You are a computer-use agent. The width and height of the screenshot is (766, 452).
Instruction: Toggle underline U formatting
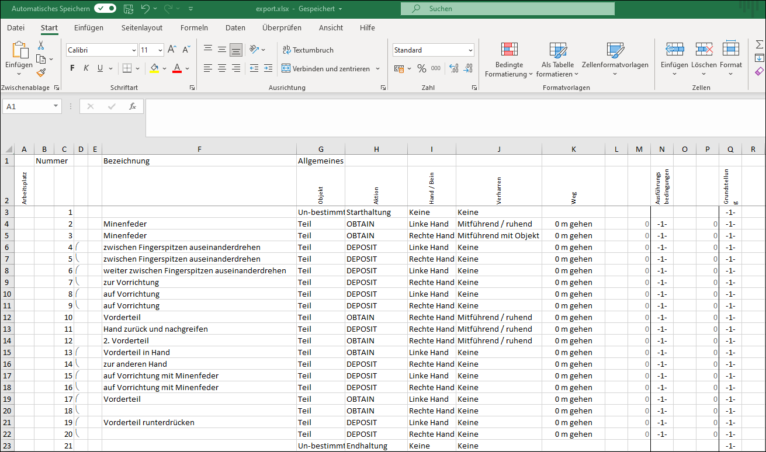pyautogui.click(x=100, y=68)
